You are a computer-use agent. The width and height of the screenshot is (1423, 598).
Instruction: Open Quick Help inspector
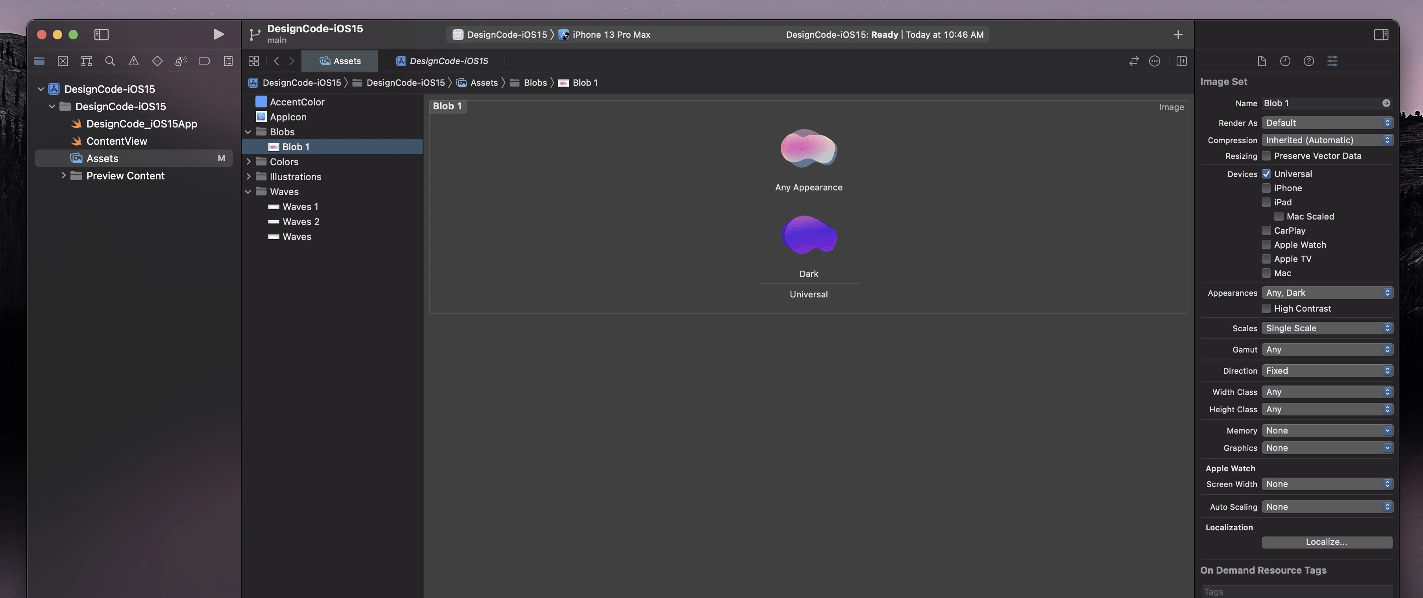tap(1308, 61)
